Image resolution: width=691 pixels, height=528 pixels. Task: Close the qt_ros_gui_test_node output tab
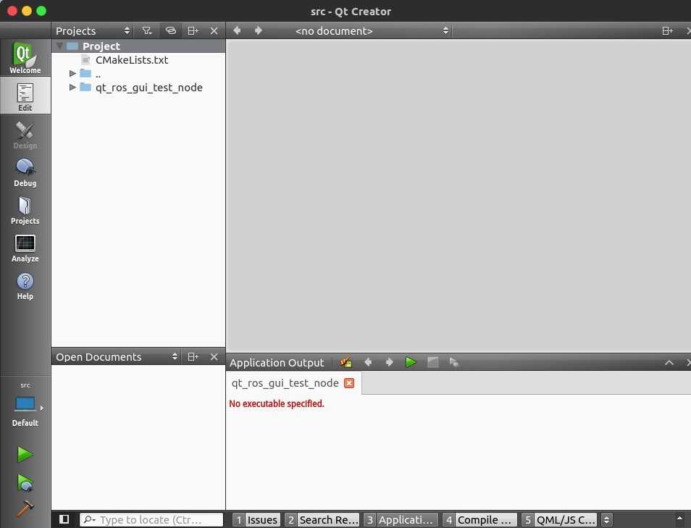point(349,383)
